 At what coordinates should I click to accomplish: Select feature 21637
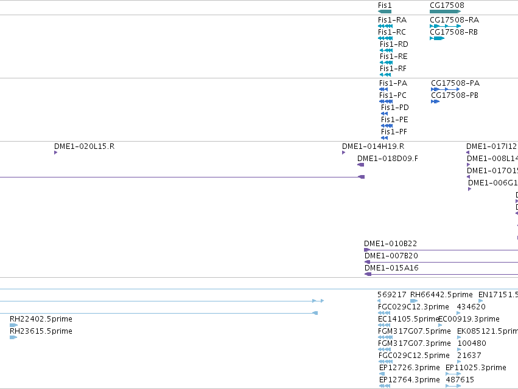(x=469, y=356)
